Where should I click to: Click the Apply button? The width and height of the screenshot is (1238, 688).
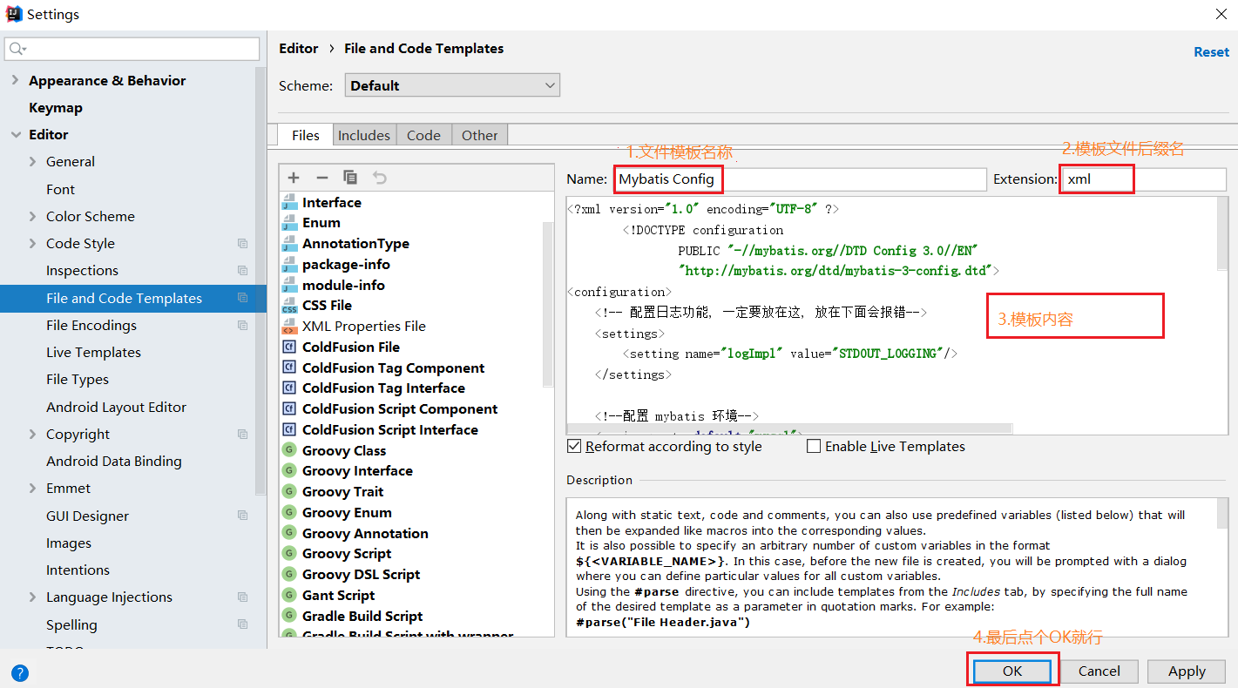pyautogui.click(x=1187, y=671)
